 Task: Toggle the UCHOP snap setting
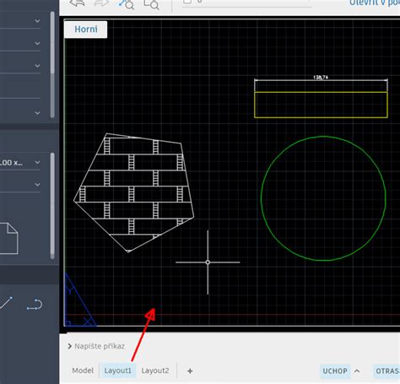335,371
